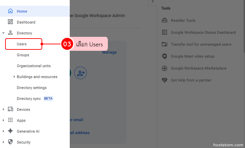Select Groups under Directory

coord(23,55)
